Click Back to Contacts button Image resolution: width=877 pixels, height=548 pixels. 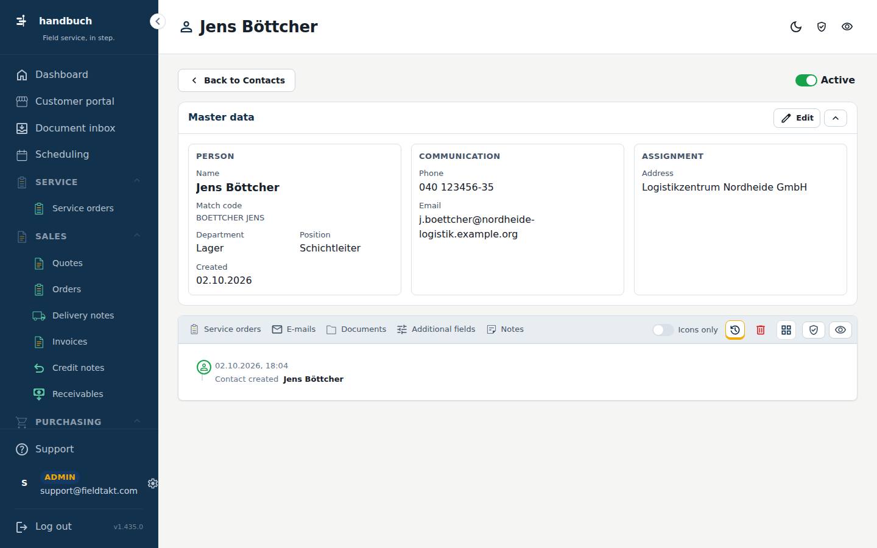pyautogui.click(x=236, y=80)
